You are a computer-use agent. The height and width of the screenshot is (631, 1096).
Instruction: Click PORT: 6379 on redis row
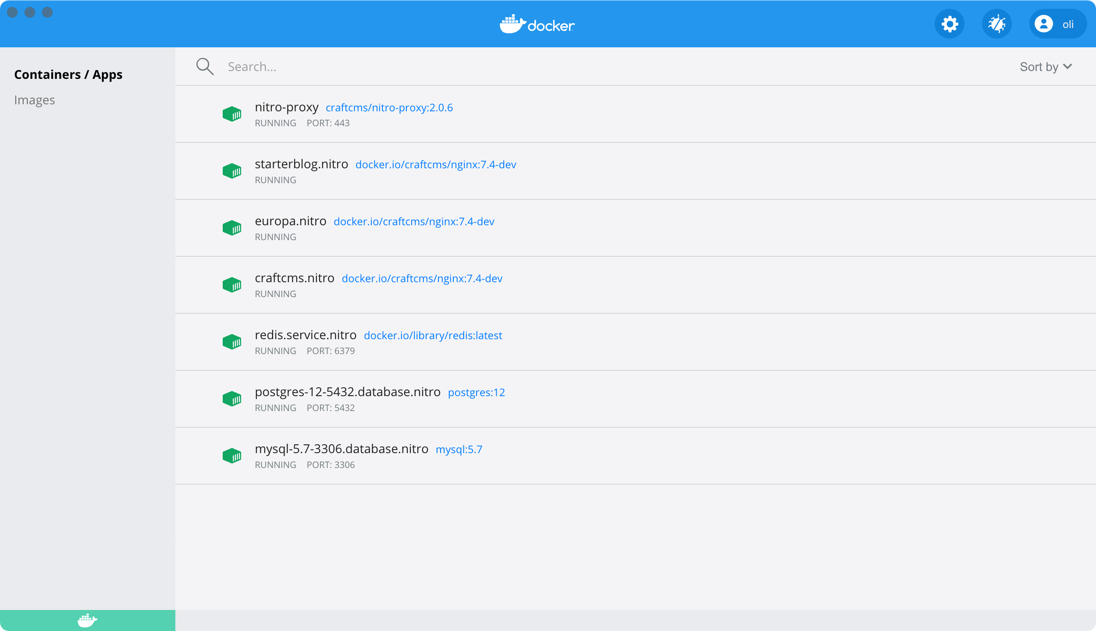point(331,351)
